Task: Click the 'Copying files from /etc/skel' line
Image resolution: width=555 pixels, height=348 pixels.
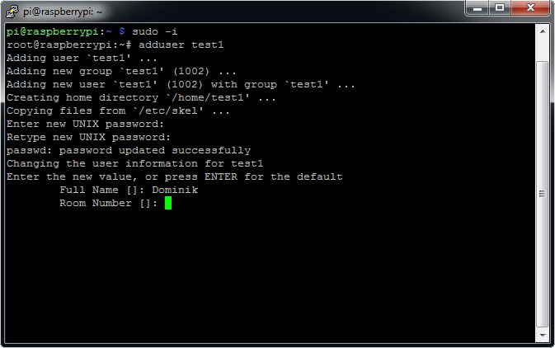Action: pyautogui.click(x=118, y=111)
